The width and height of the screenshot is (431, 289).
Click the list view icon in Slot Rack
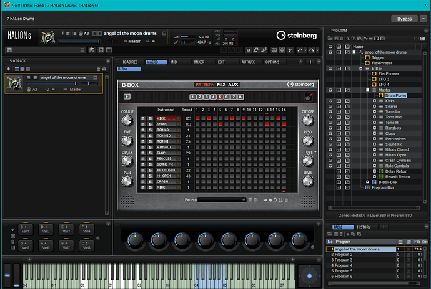pyautogui.click(x=17, y=69)
